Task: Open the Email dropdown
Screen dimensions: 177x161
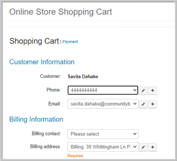Action: pos(103,104)
